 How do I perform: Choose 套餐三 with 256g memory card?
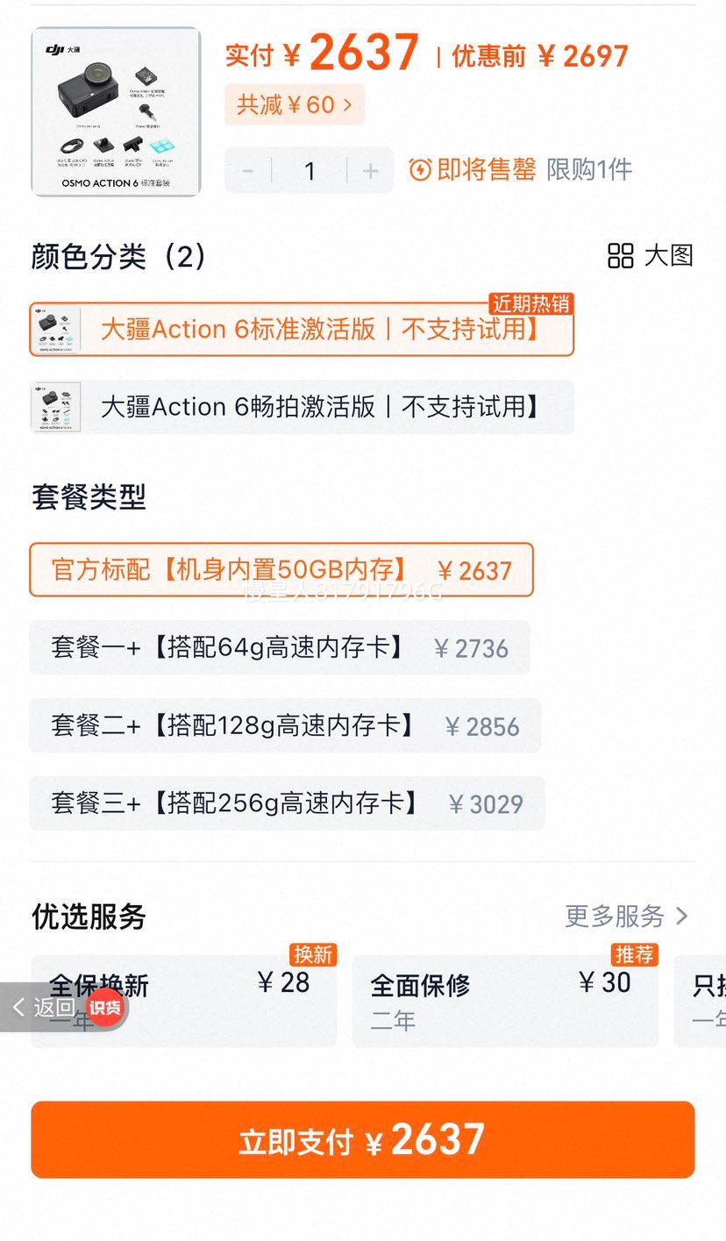(x=287, y=803)
